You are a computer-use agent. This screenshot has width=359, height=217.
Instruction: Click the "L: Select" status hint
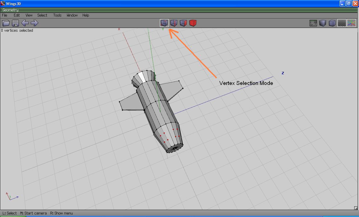click(10, 213)
